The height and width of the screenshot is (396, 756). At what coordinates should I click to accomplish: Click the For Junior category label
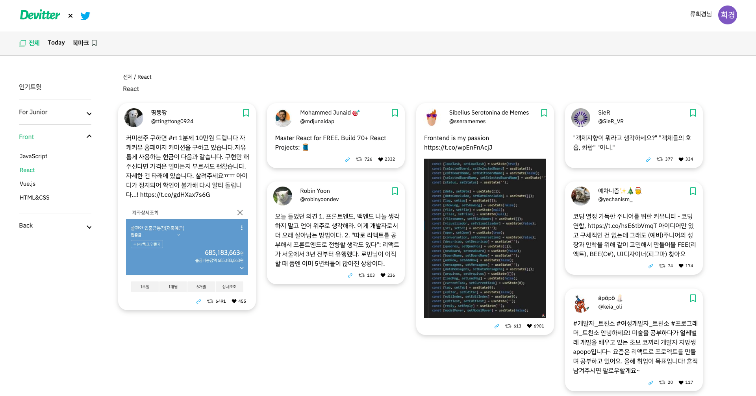point(33,112)
